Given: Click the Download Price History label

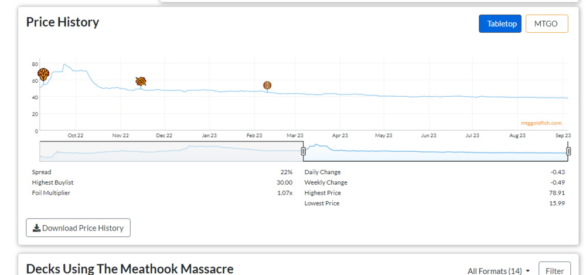Looking at the screenshot, I should 83,228.
